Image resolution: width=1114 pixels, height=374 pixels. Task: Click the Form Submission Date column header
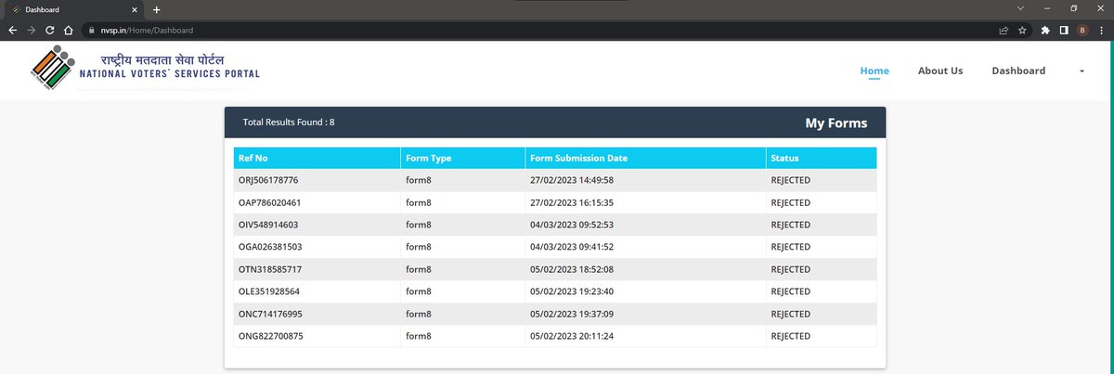coord(645,158)
